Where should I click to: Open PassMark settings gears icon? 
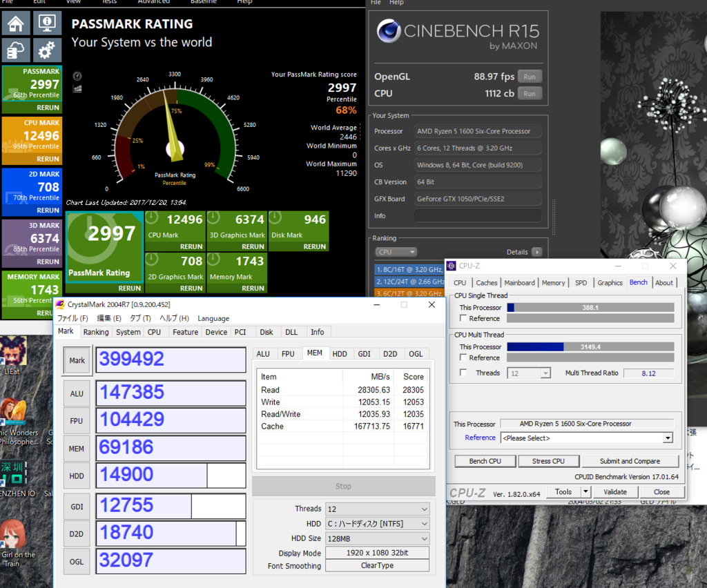(x=47, y=50)
